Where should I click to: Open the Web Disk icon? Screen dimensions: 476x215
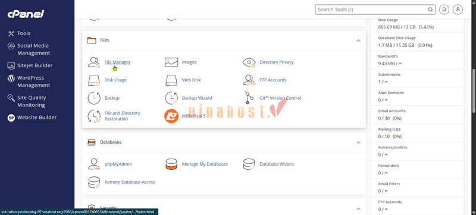(171, 80)
